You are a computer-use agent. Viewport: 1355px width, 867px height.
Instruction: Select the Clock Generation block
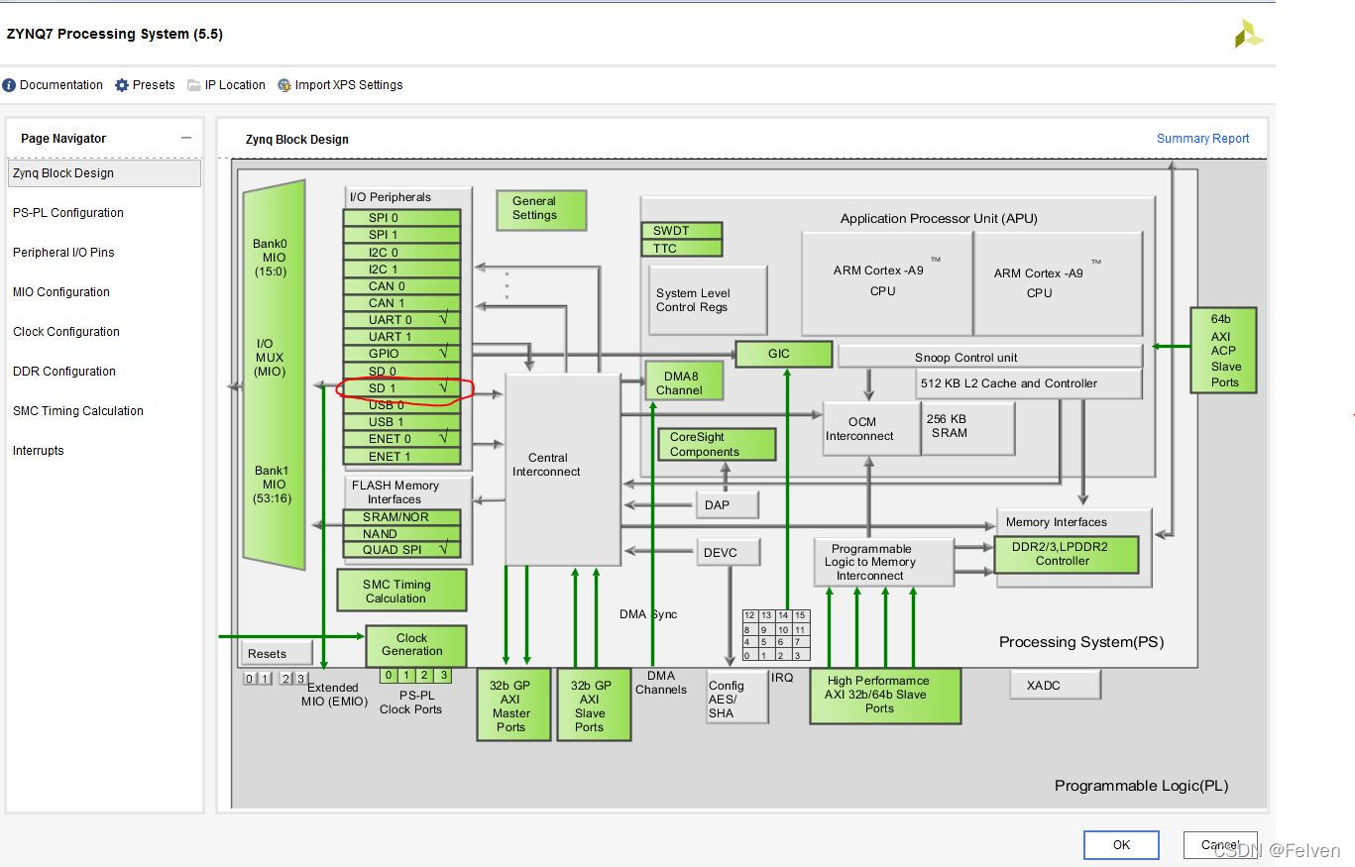pos(415,645)
